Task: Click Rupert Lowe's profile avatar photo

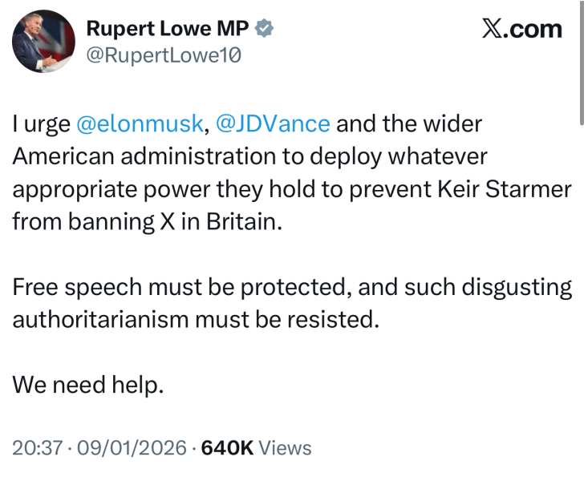Action: tap(43, 42)
